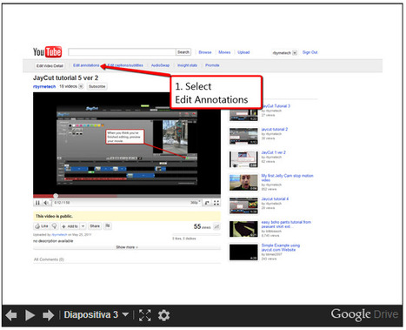Enter fullscreen mode in slideshow toolbar
The width and height of the screenshot is (406, 330).
pos(145,315)
